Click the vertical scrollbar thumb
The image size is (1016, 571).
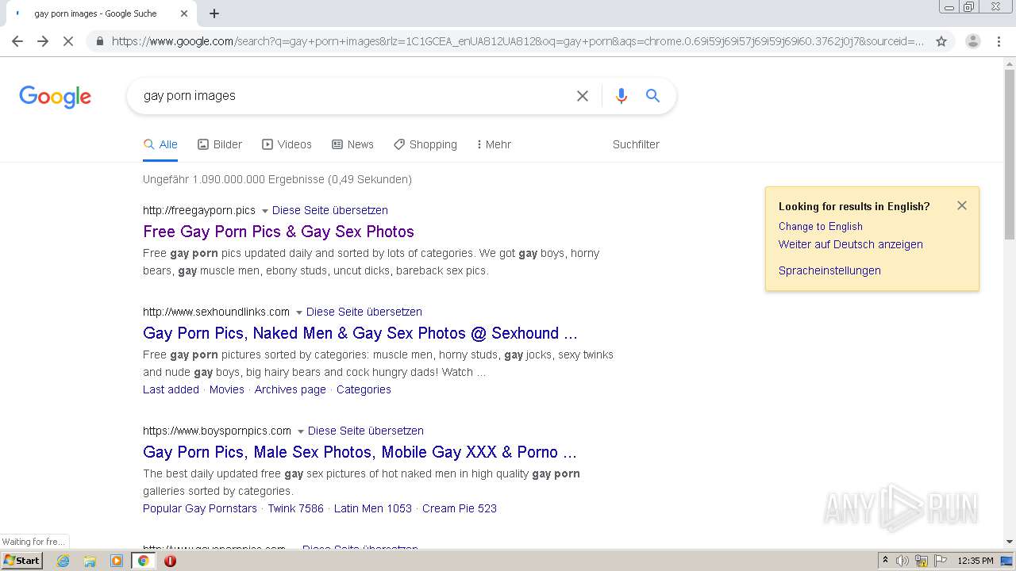(1010, 155)
